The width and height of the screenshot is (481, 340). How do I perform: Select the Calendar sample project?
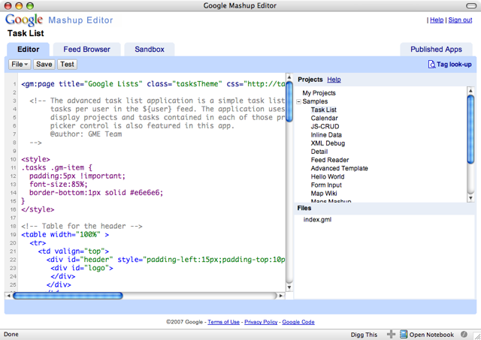[x=324, y=119]
